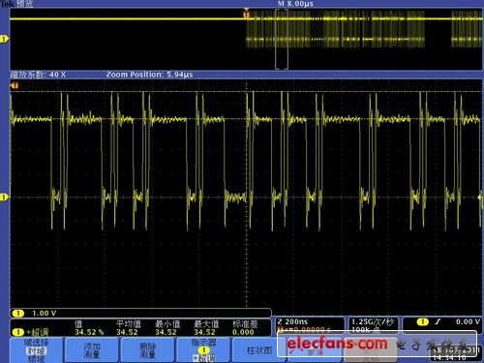Screen dimensions: 484x363
Task: Click the Zoom Position 5.94µs readout
Action: [x=149, y=75]
